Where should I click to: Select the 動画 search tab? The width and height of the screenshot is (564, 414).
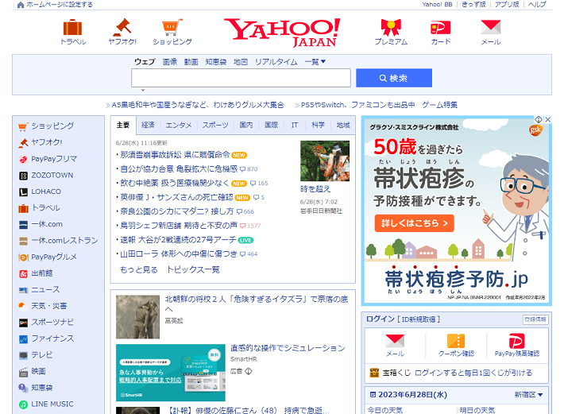coord(191,62)
